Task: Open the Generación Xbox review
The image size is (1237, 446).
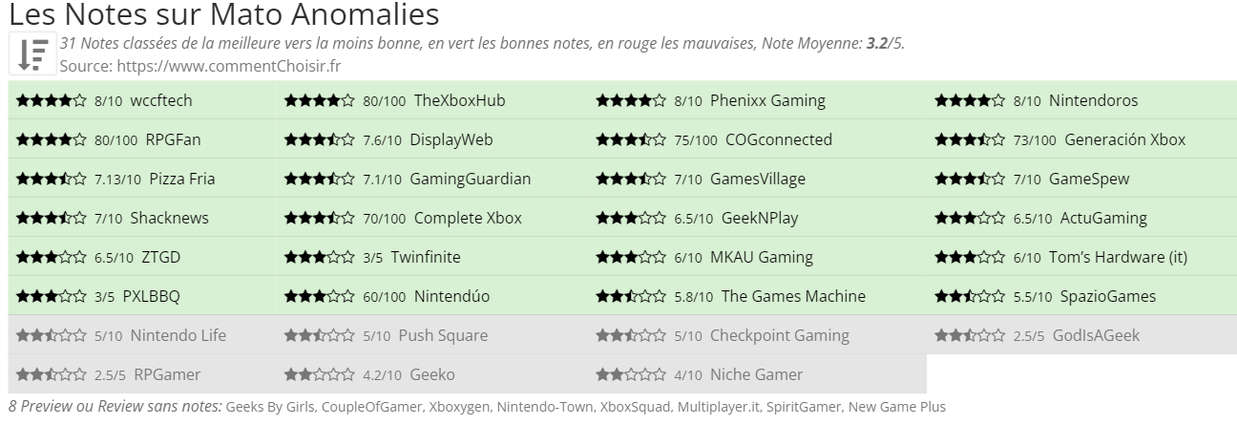Action: click(1124, 139)
